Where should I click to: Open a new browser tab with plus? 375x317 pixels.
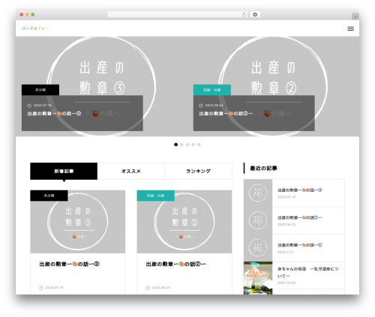coord(355,16)
